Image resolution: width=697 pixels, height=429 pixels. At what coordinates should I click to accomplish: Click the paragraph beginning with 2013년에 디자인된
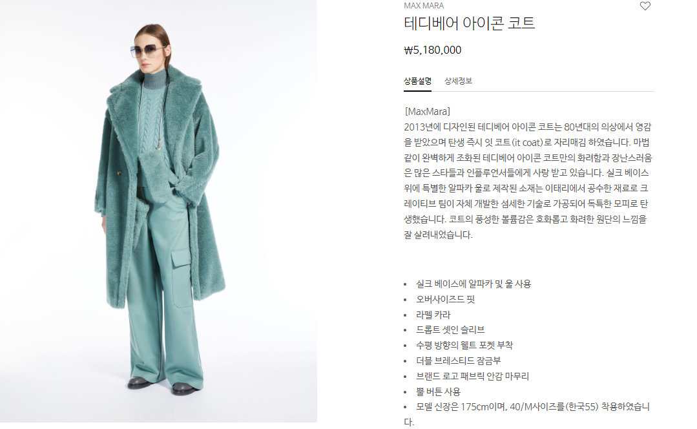tap(528, 180)
